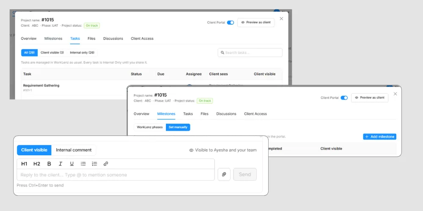Image resolution: width=423 pixels, height=211 pixels.
Task: Select Set manually milestone mode
Action: (178, 127)
